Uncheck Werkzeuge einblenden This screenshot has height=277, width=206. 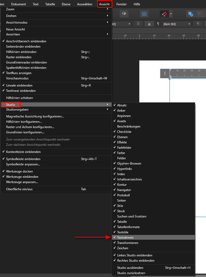(56, 177)
